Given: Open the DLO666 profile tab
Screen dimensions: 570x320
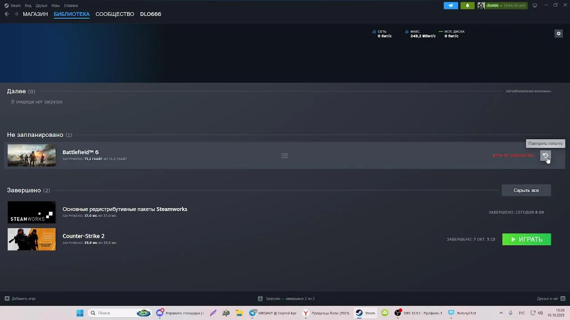Looking at the screenshot, I should pyautogui.click(x=151, y=14).
